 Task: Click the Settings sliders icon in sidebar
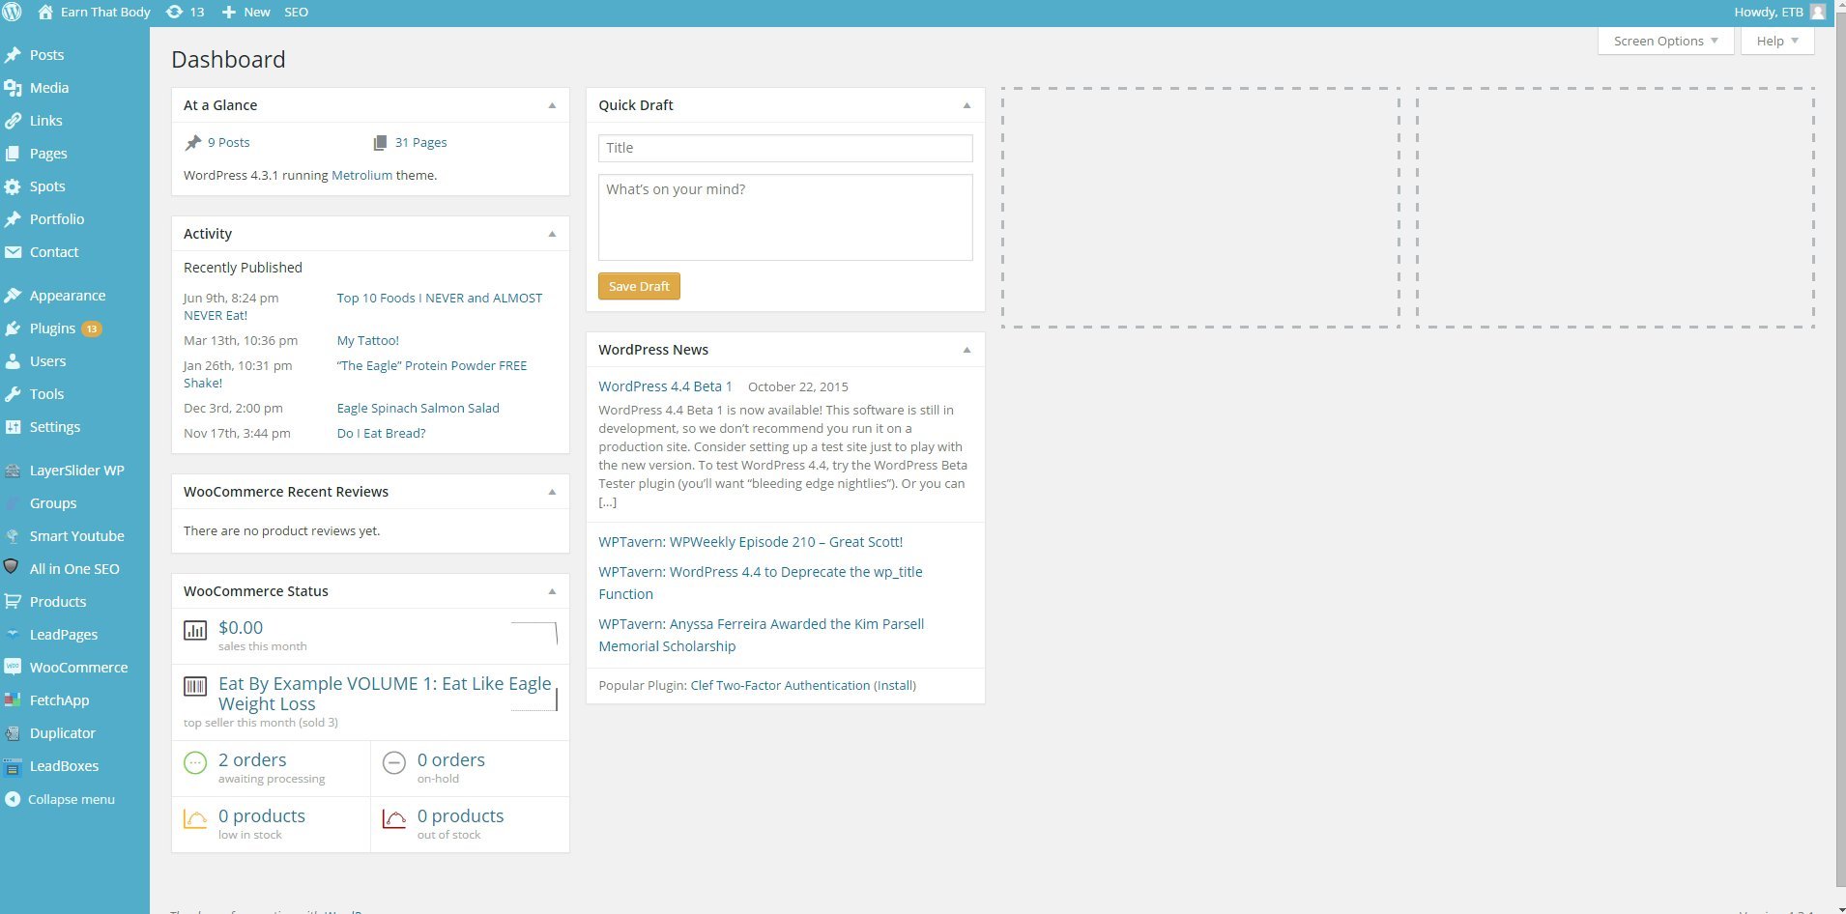click(13, 427)
